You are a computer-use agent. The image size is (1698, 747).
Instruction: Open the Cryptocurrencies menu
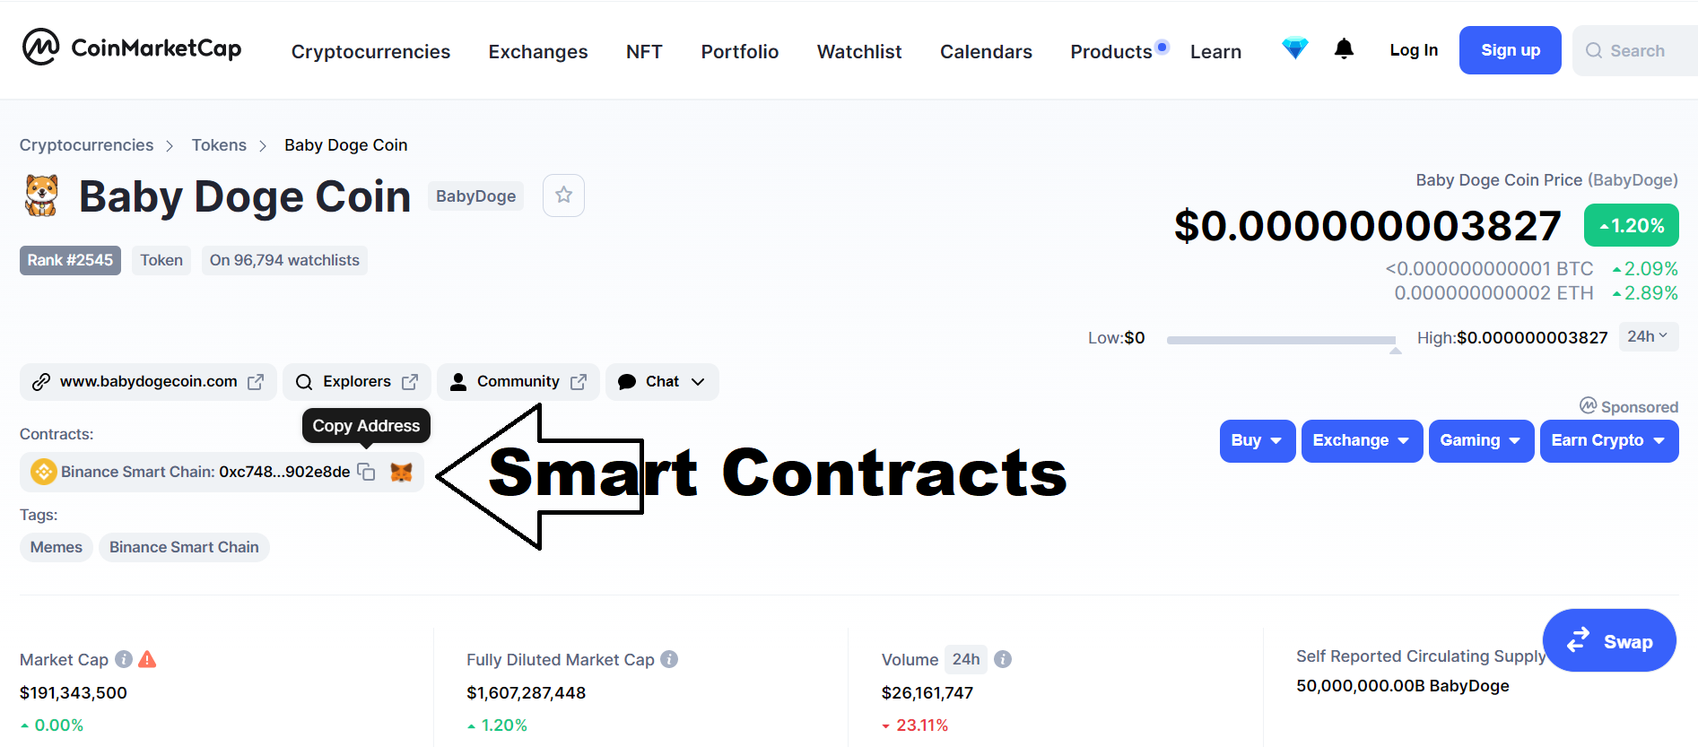tap(370, 51)
